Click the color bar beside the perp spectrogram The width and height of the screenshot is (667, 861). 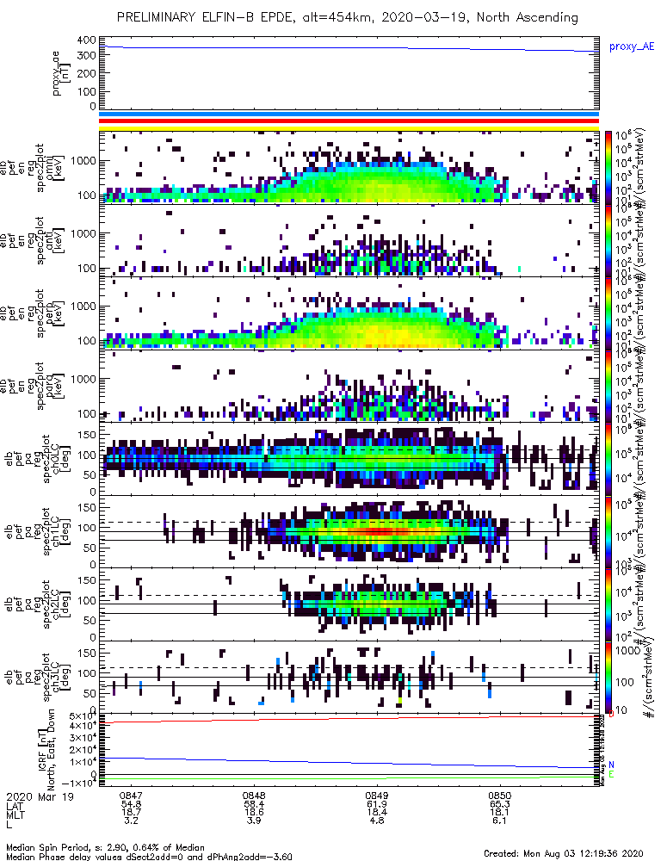608,313
